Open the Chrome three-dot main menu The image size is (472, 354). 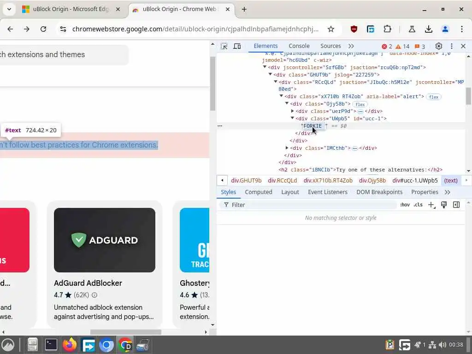pos(462,29)
